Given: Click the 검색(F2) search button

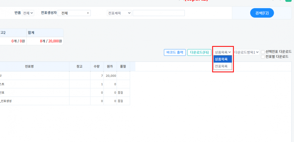Looking at the screenshot, I should [262, 13].
